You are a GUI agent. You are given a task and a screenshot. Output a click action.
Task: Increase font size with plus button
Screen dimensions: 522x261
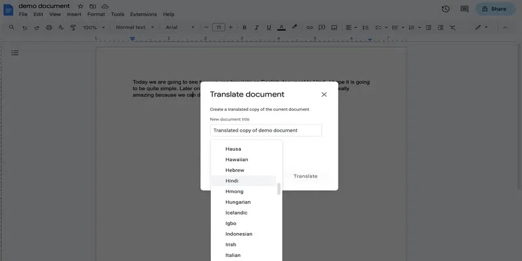click(x=231, y=27)
